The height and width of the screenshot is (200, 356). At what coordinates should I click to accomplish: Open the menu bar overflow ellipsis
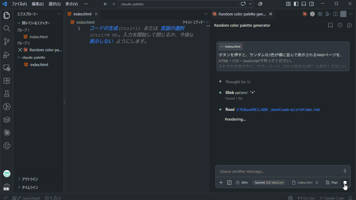tap(86, 4)
